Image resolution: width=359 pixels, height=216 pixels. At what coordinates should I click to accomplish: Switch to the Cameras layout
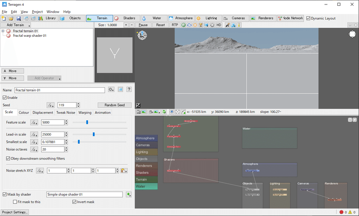(235, 18)
